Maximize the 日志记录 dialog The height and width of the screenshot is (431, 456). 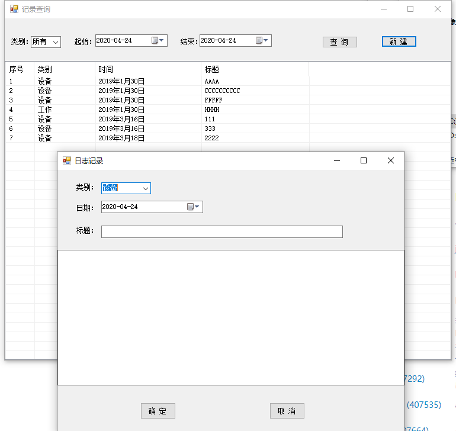point(364,160)
